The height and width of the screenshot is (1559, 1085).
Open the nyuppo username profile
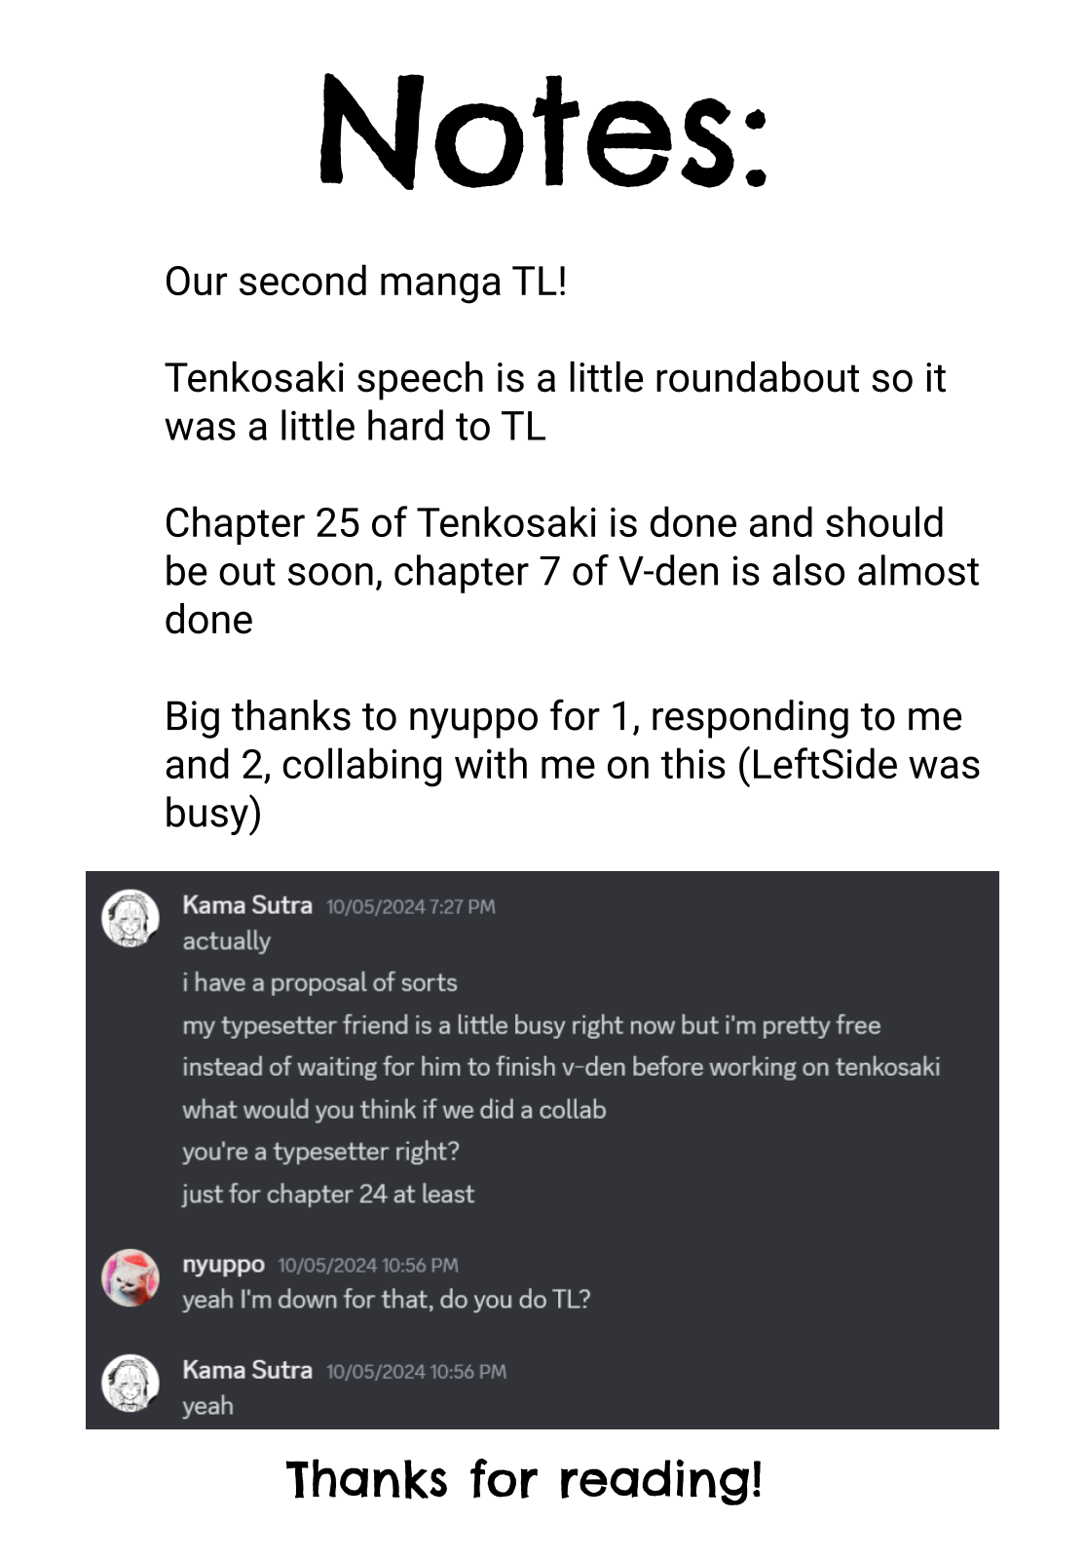coord(223,1265)
